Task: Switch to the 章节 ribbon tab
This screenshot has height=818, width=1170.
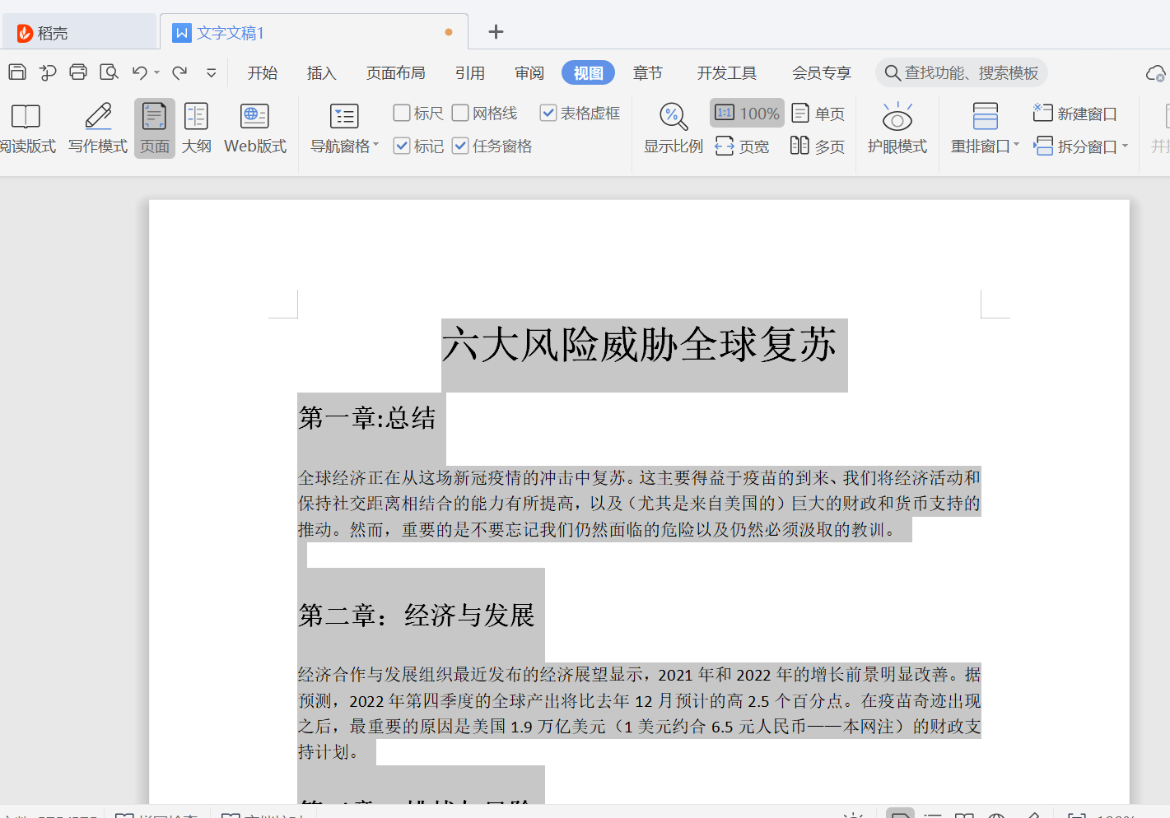Action: 648,72
